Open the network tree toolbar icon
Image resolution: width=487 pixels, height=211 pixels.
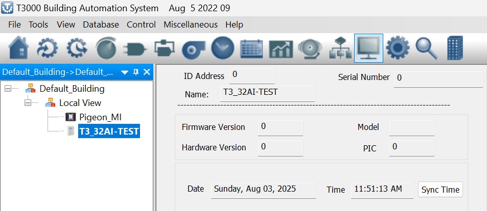pos(340,48)
